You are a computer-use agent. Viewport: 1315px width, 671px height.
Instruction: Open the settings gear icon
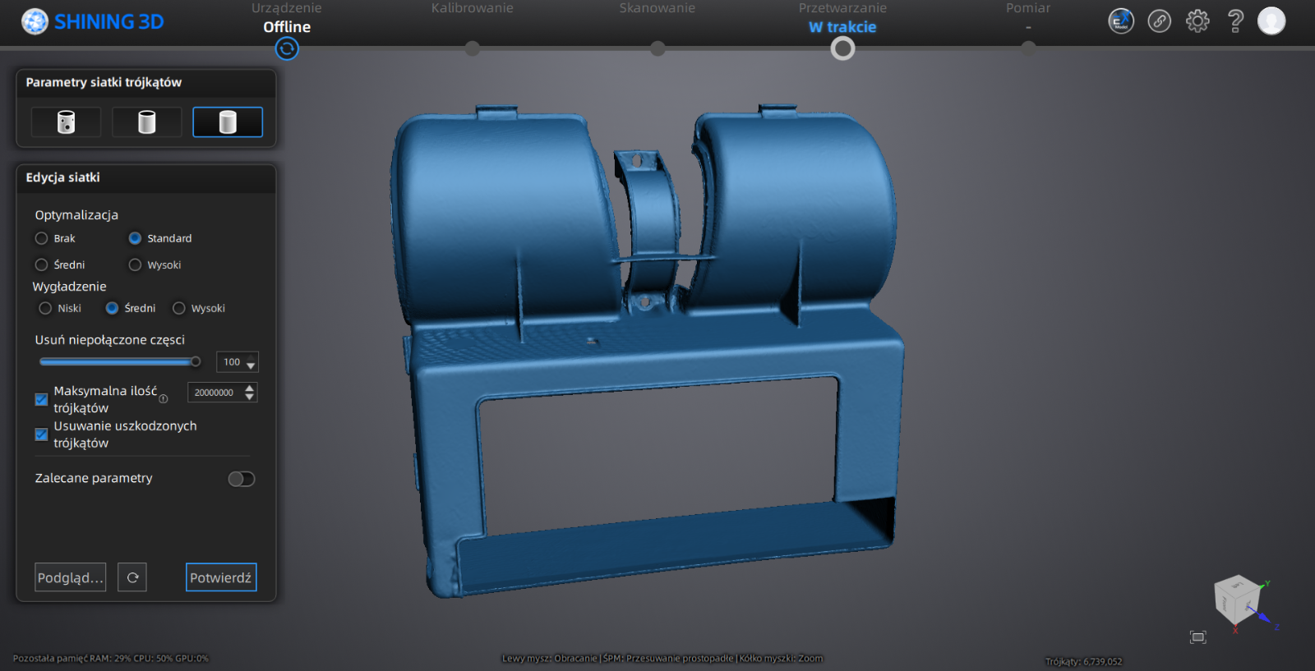pos(1197,21)
